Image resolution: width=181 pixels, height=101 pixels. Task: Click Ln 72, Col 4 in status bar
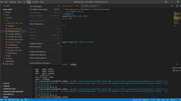pyautogui.click(x=137, y=100)
